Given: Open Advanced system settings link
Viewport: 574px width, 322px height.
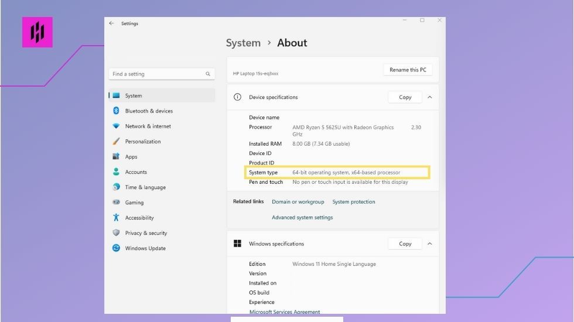Looking at the screenshot, I should [x=302, y=217].
